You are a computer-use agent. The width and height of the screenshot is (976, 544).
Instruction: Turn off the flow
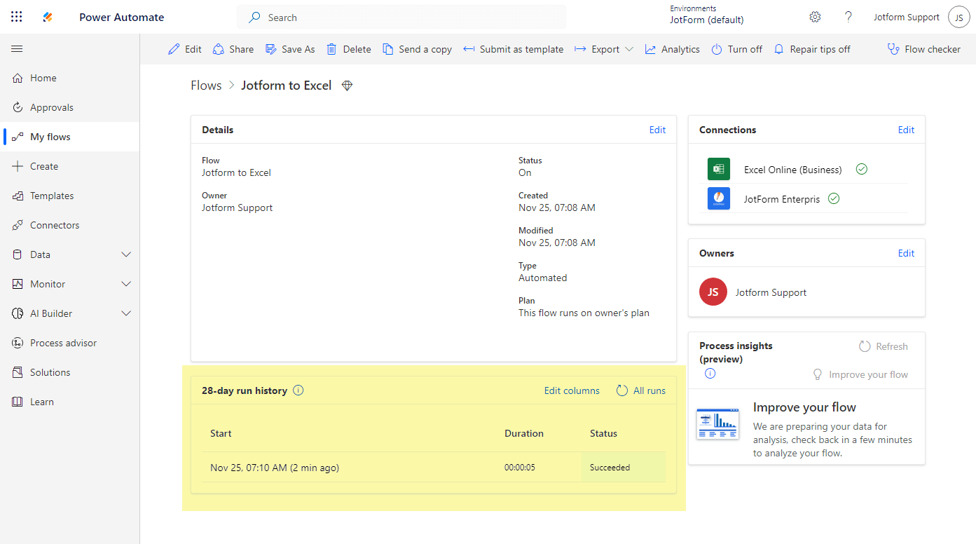coord(737,49)
